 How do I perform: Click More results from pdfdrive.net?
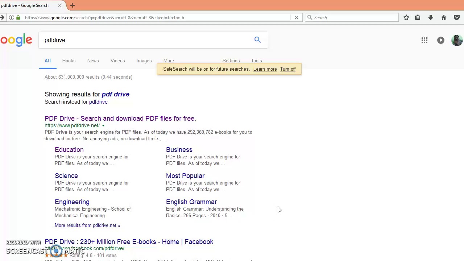(x=87, y=225)
